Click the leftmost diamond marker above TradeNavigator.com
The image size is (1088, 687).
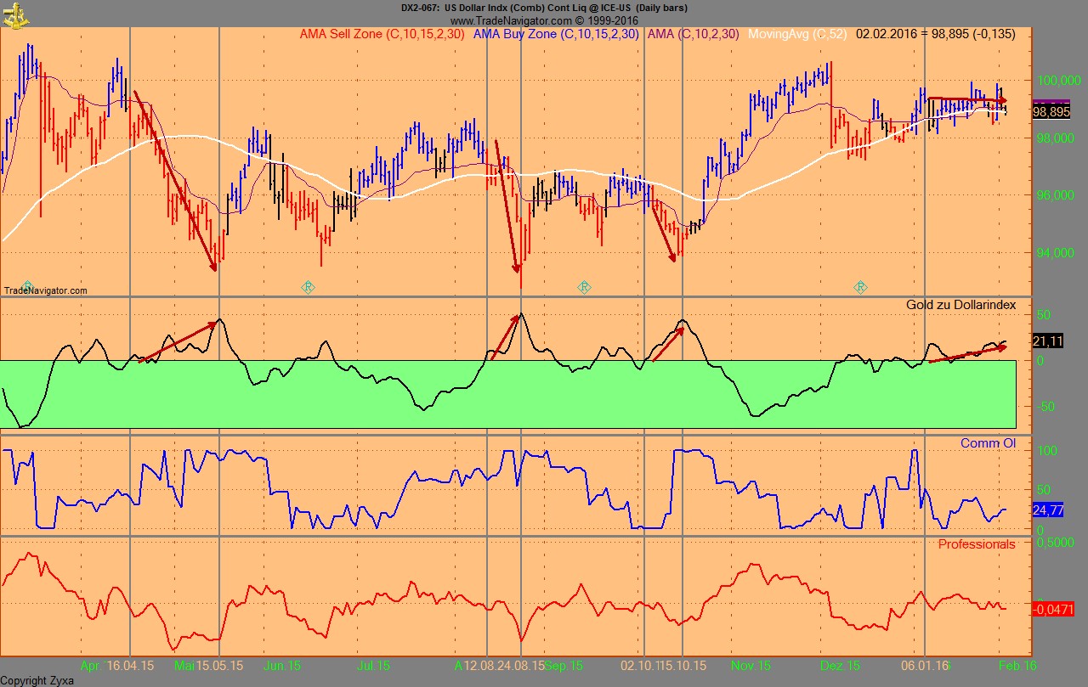[27, 286]
